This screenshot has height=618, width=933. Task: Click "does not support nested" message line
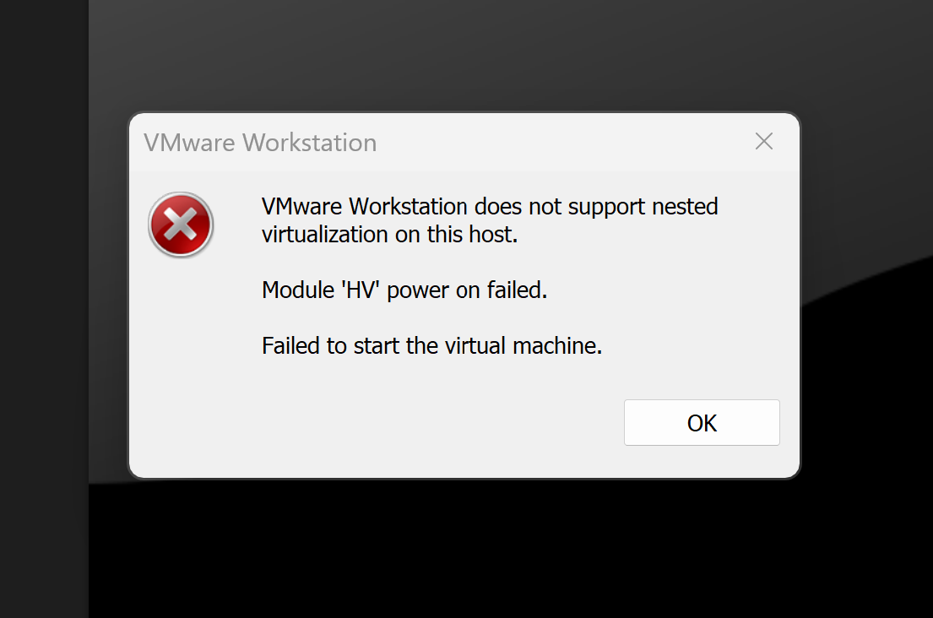click(x=596, y=206)
